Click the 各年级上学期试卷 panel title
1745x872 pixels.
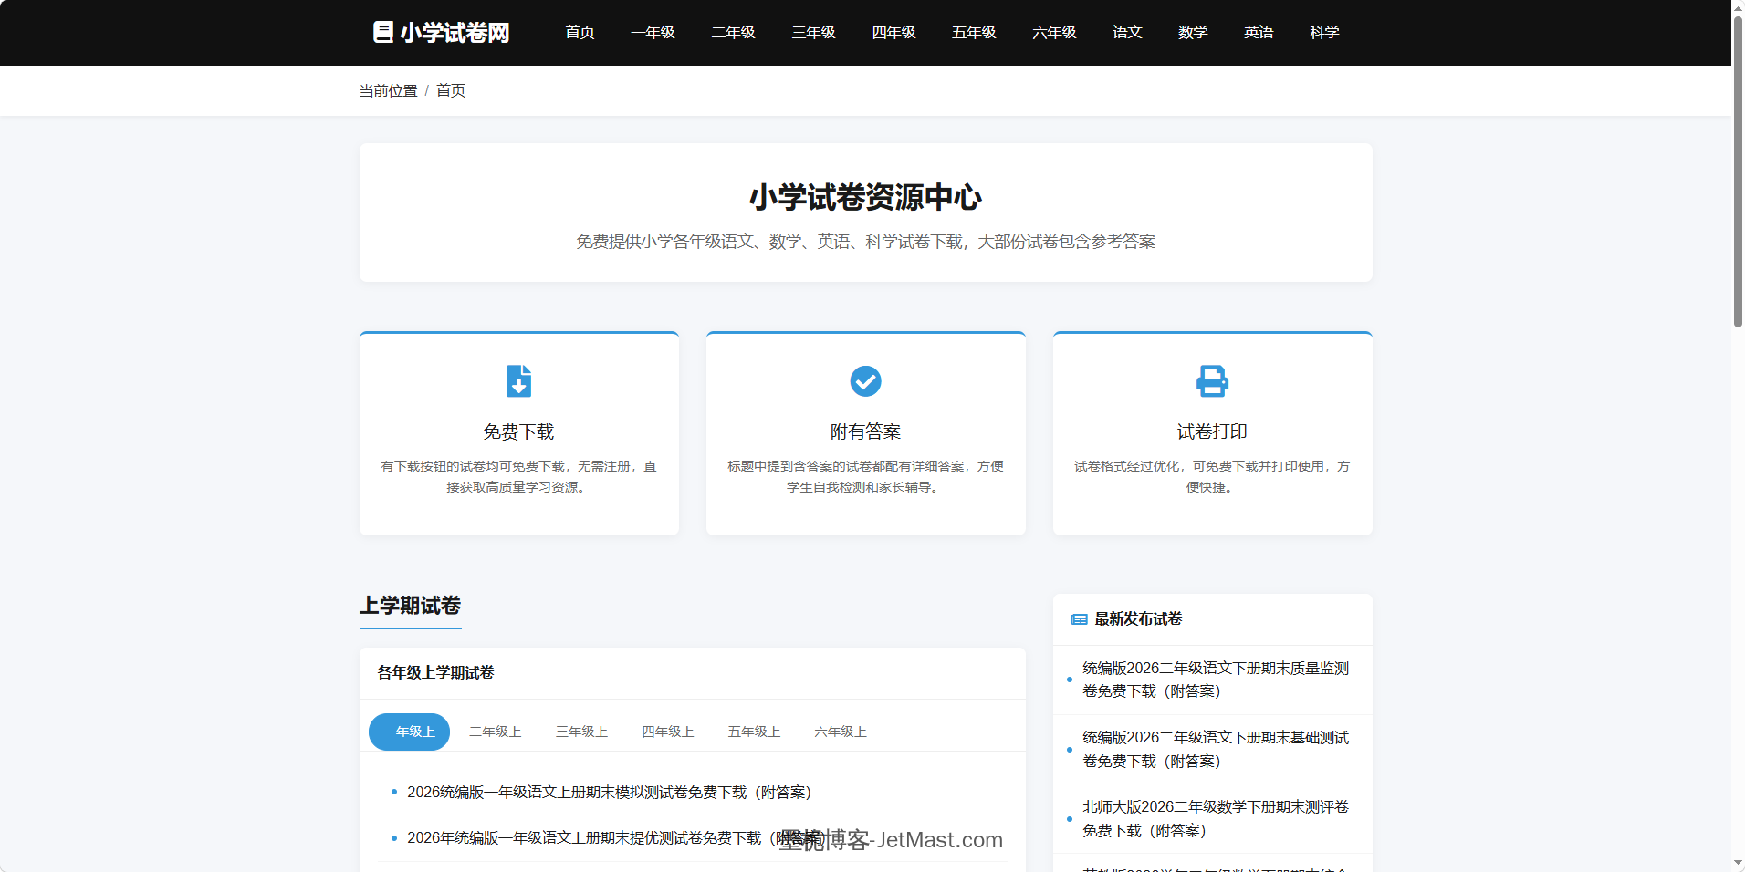pyautogui.click(x=435, y=672)
